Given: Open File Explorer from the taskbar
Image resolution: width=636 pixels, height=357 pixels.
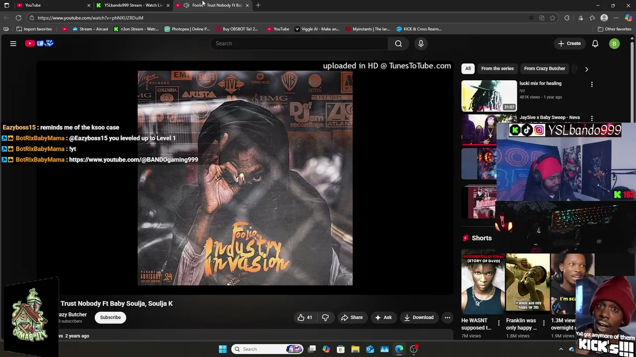Looking at the screenshot, I should coord(355,349).
